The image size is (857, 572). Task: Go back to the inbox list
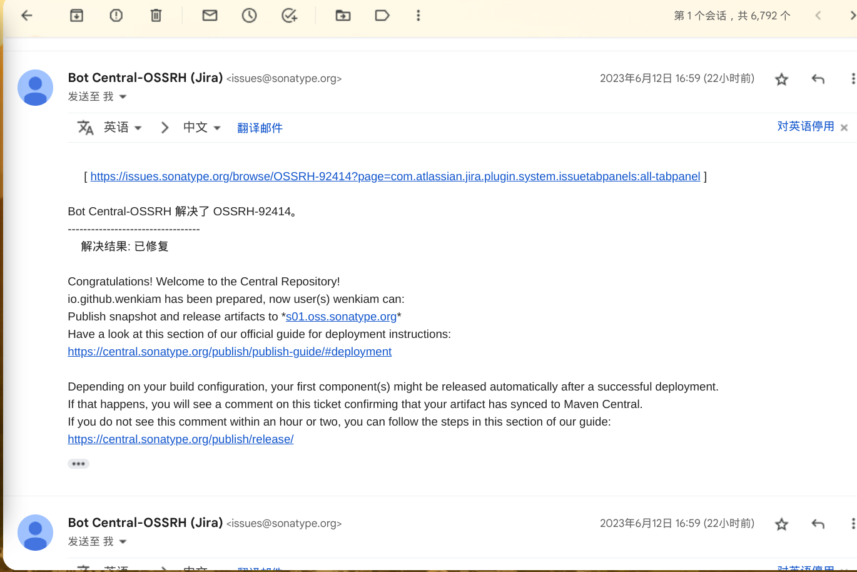tap(27, 16)
